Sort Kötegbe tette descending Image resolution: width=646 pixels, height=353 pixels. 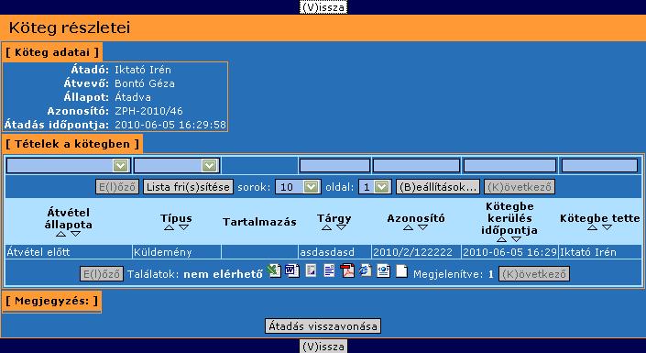coord(607,228)
